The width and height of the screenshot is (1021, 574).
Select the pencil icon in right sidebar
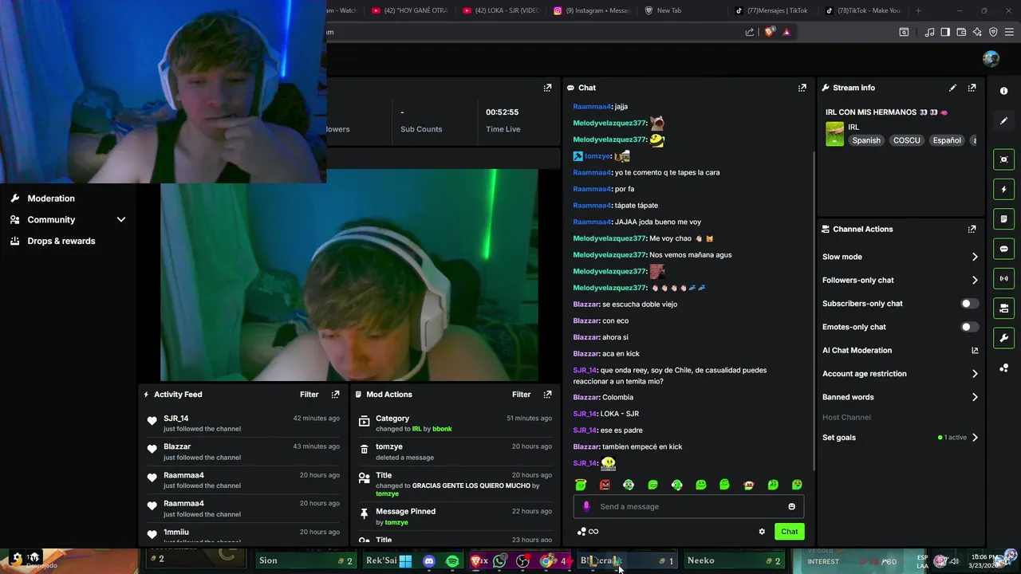pyautogui.click(x=1003, y=121)
